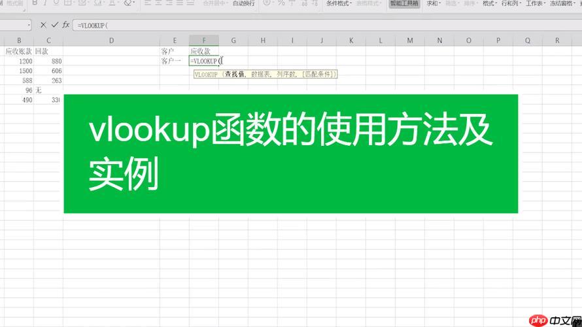Select column K header
This screenshot has height=327, width=582.
click(351, 41)
